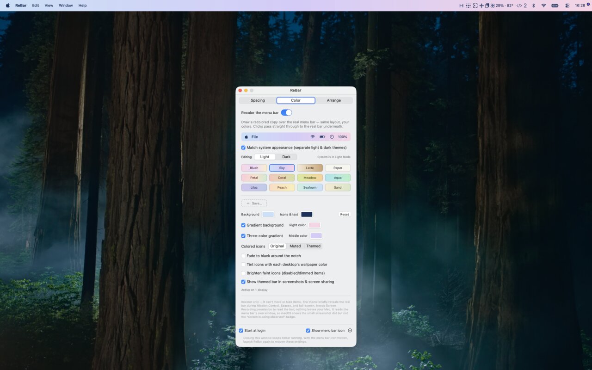Set colored icons to Muted
592x370 pixels.
coord(295,246)
